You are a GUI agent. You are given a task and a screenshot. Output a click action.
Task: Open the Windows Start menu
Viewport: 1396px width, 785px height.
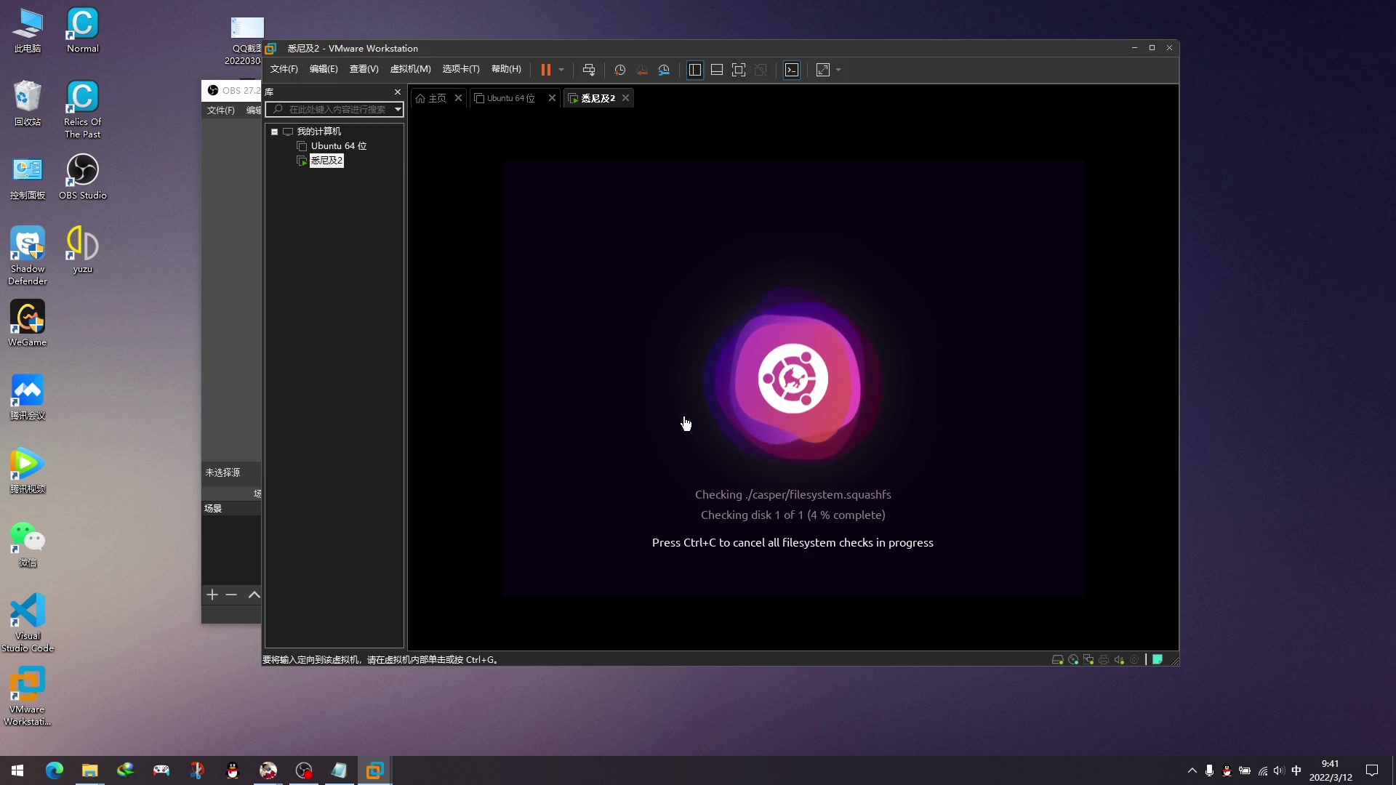click(17, 770)
